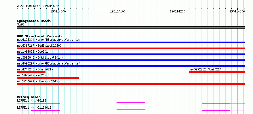Click the blue bar under nsv4098297
The image size is (253, 114).
(x=131, y=66)
